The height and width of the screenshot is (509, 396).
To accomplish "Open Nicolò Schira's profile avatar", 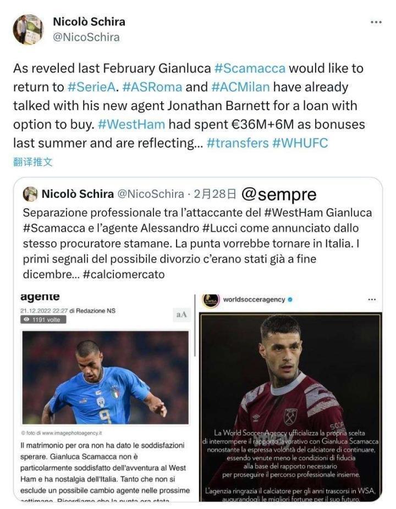I will [x=28, y=29].
